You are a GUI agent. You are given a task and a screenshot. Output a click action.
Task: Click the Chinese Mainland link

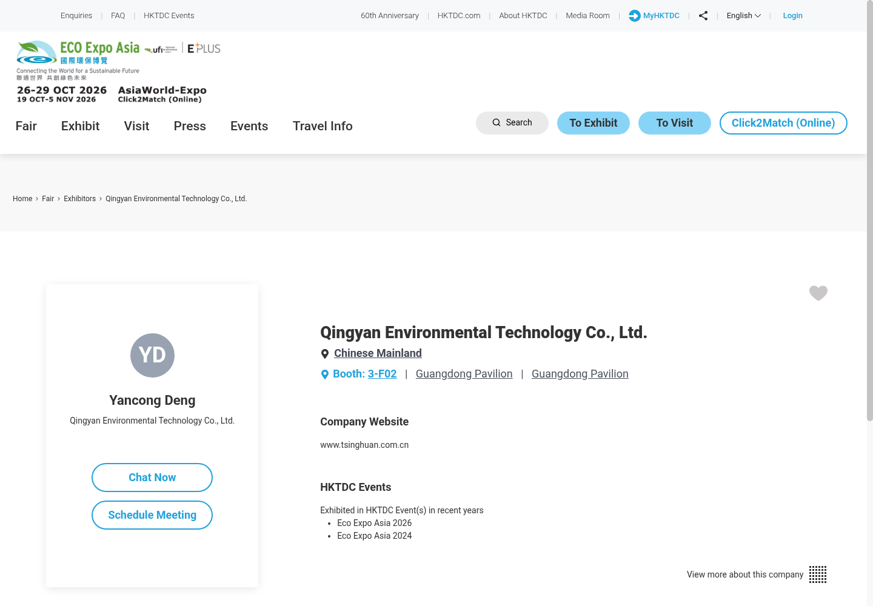point(378,353)
